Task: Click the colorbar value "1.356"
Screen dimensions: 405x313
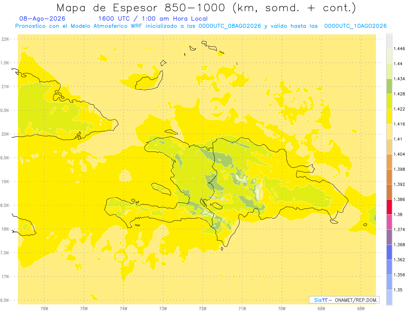Action: (399, 275)
